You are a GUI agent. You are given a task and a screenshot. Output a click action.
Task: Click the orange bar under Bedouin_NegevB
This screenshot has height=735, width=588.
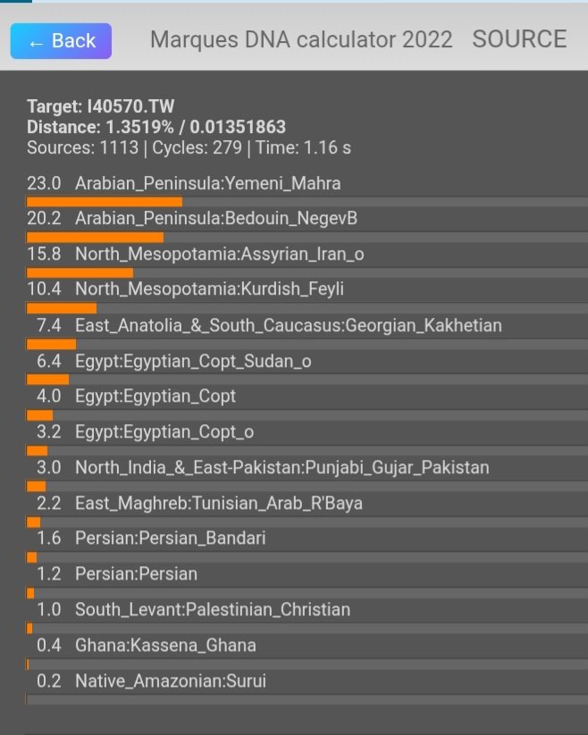(96, 238)
